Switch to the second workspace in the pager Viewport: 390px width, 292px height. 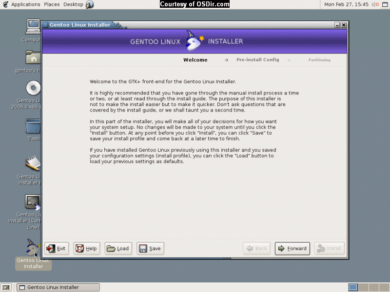363,287
